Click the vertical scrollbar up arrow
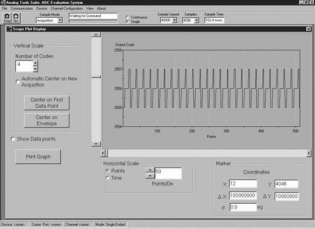The image size is (315, 229). pyautogui.click(x=96, y=35)
